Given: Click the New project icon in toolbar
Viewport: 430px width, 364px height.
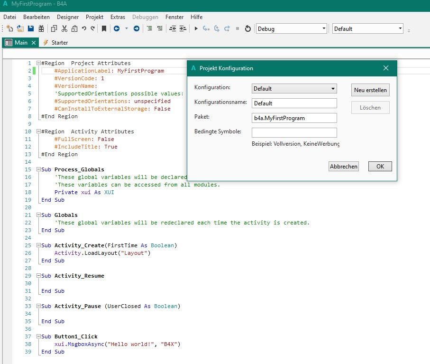Looking at the screenshot, I should [x=9, y=28].
